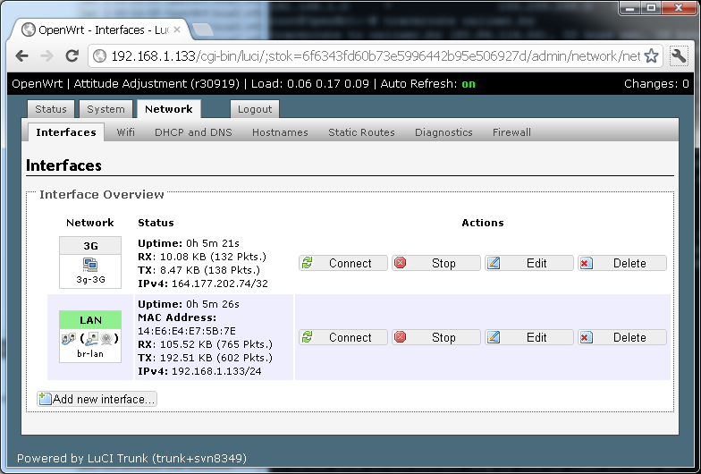This screenshot has width=701, height=474.
Task: Maximize the browser window
Action: 652,8
